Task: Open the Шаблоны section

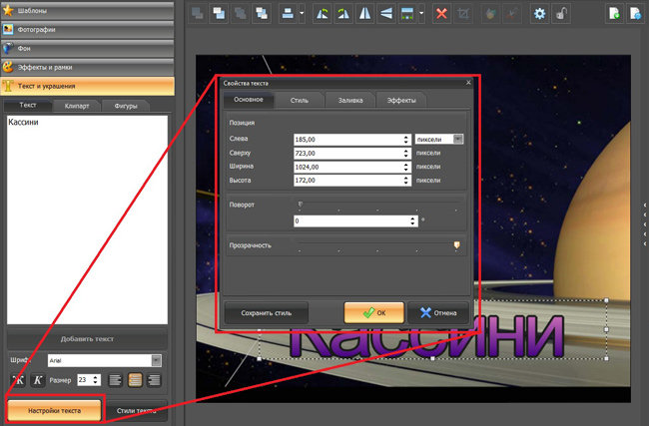Action: pos(87,11)
